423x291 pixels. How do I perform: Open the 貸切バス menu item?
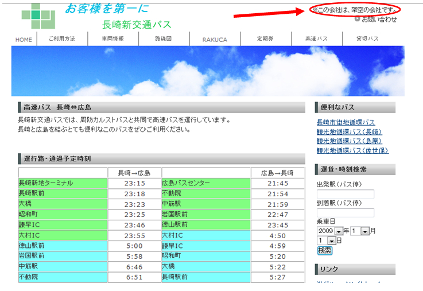click(367, 38)
